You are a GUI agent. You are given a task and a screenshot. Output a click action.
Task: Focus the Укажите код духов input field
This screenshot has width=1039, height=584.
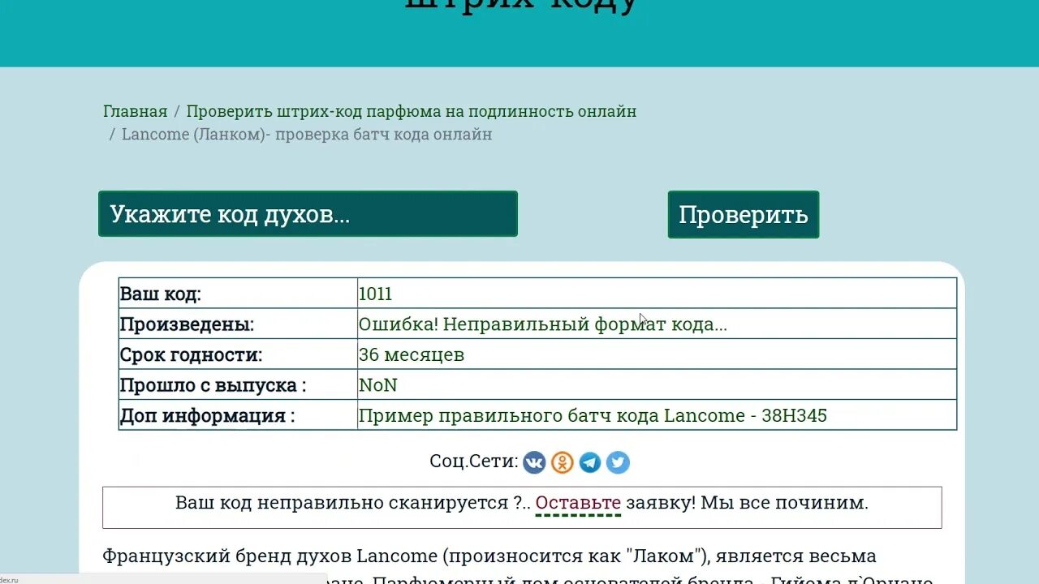pyautogui.click(x=308, y=214)
